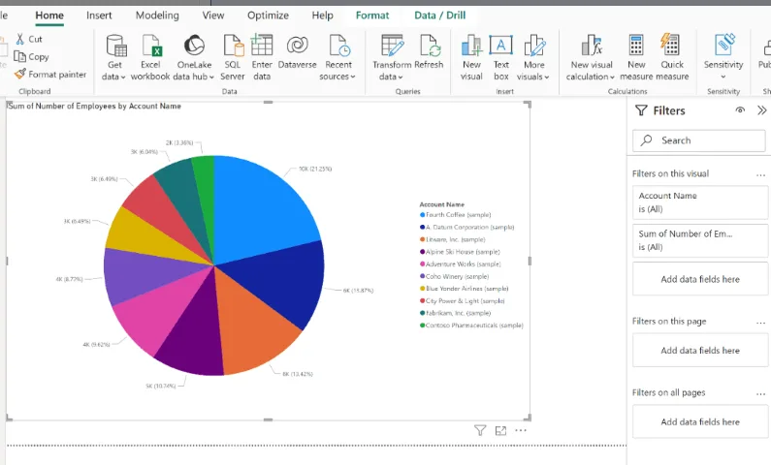
Task: Click Adventure Works (sample) legend entry
Action: (461, 263)
